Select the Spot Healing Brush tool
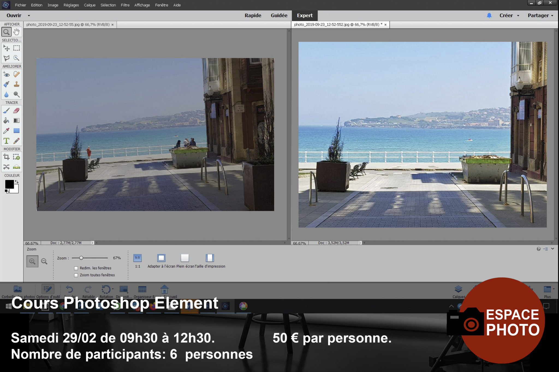The width and height of the screenshot is (559, 372). point(16,74)
